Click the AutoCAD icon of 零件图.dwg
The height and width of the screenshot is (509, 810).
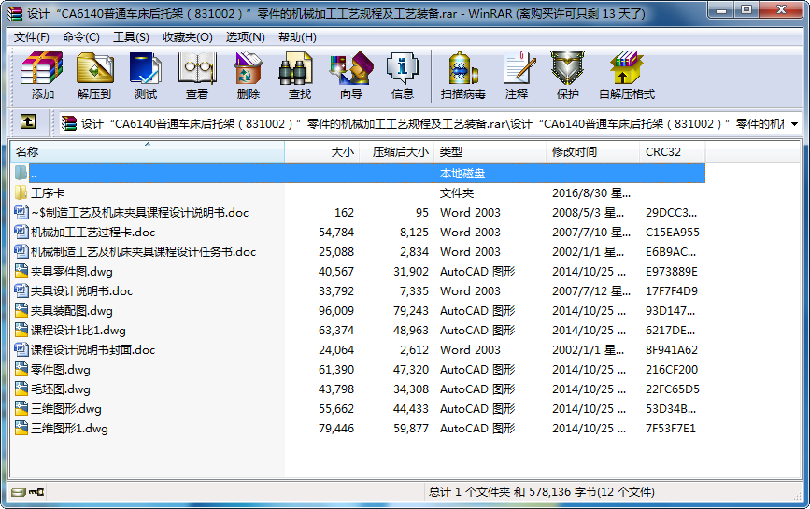[21, 370]
